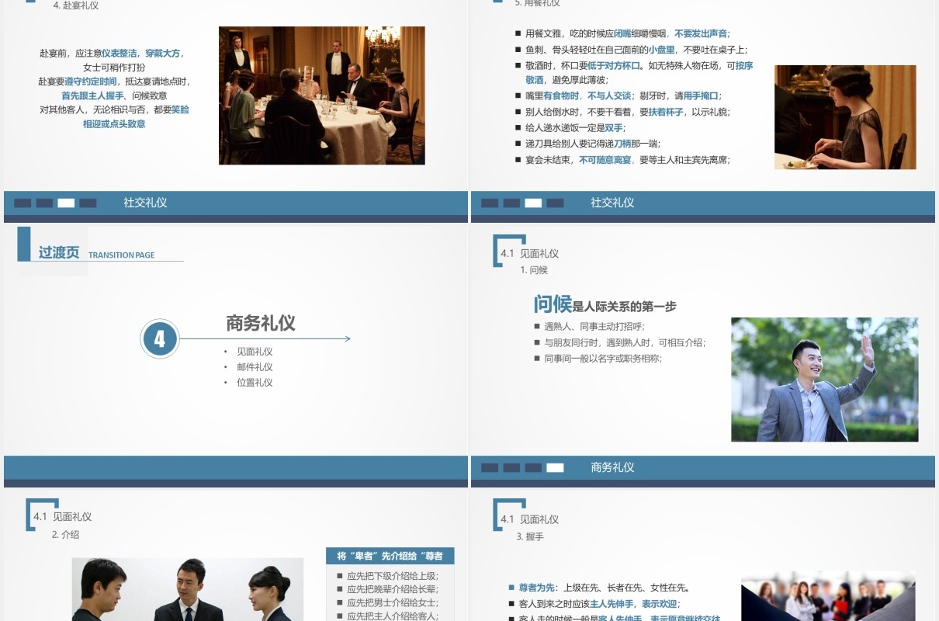Screen dimensions: 939x621
Task: Click 4.1 见面礼仪 heading above 2. 介绍
Action: coord(62,516)
